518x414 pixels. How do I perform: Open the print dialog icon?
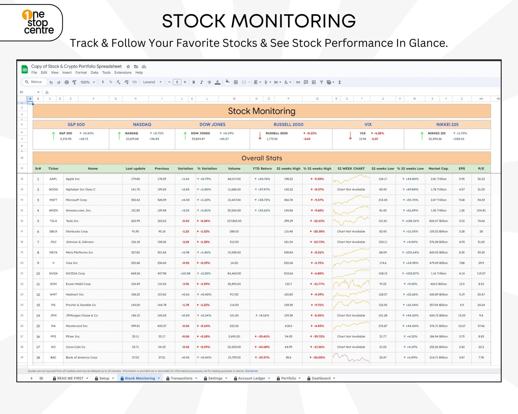[x=67, y=82]
